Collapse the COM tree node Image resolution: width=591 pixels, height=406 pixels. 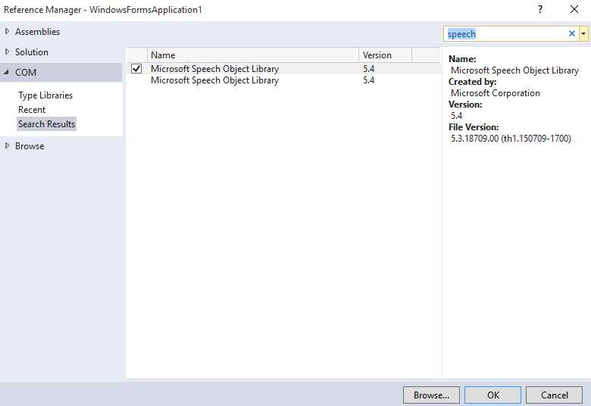7,72
